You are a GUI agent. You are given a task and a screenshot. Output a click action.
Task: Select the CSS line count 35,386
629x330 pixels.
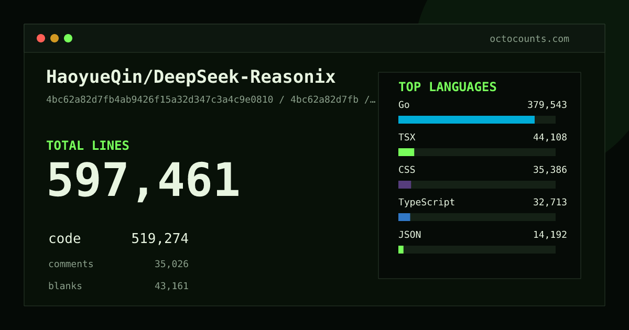point(550,170)
